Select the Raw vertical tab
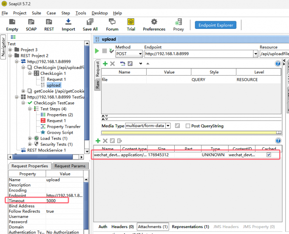Image resolution: width=289 pixels, height=234 pixels. click(97, 85)
